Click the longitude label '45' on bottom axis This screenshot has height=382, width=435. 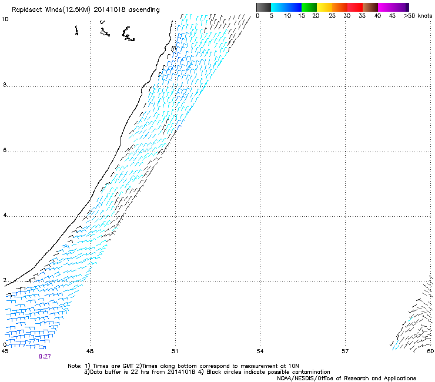5,351
